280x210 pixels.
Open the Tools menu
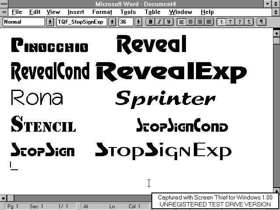[128, 12]
